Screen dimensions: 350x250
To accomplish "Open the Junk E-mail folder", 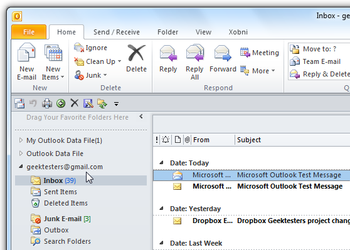I will pos(61,219).
